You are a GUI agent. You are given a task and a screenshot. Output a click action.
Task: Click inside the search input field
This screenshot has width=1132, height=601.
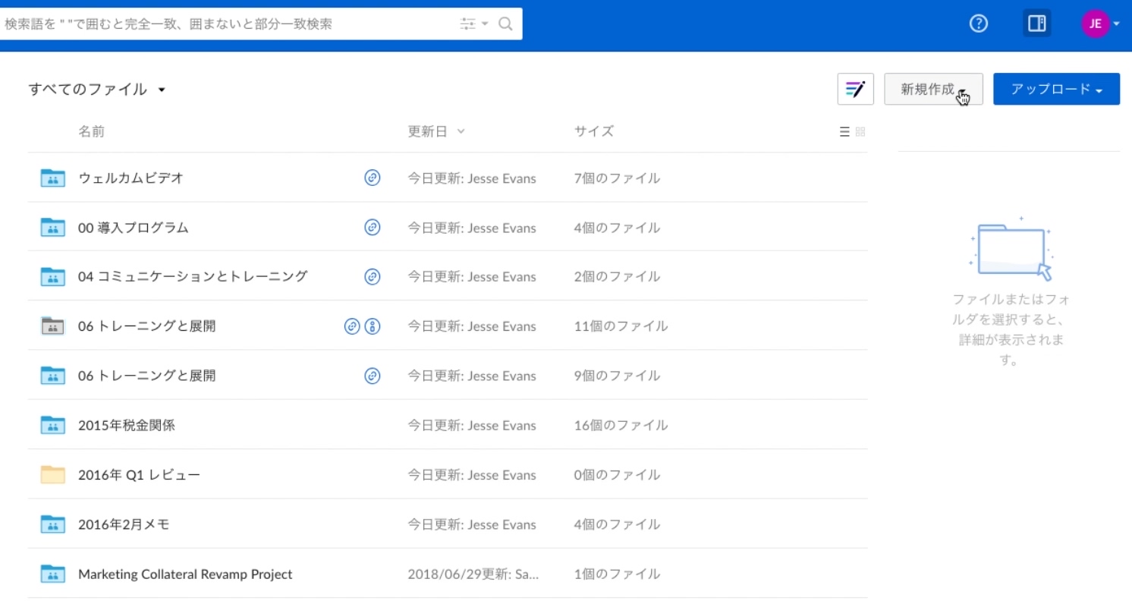coord(228,24)
